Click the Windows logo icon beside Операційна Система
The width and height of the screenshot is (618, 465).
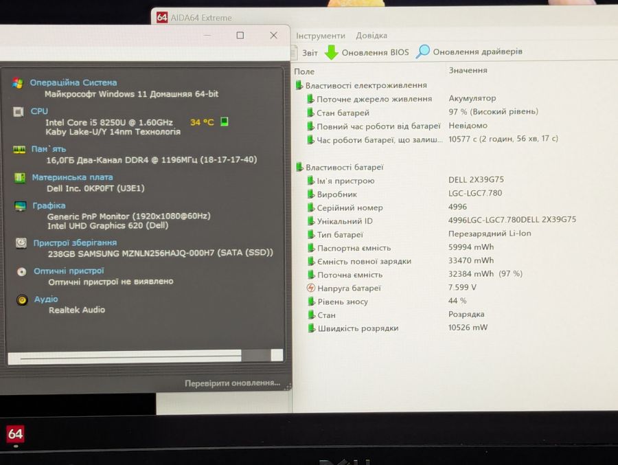coord(17,83)
